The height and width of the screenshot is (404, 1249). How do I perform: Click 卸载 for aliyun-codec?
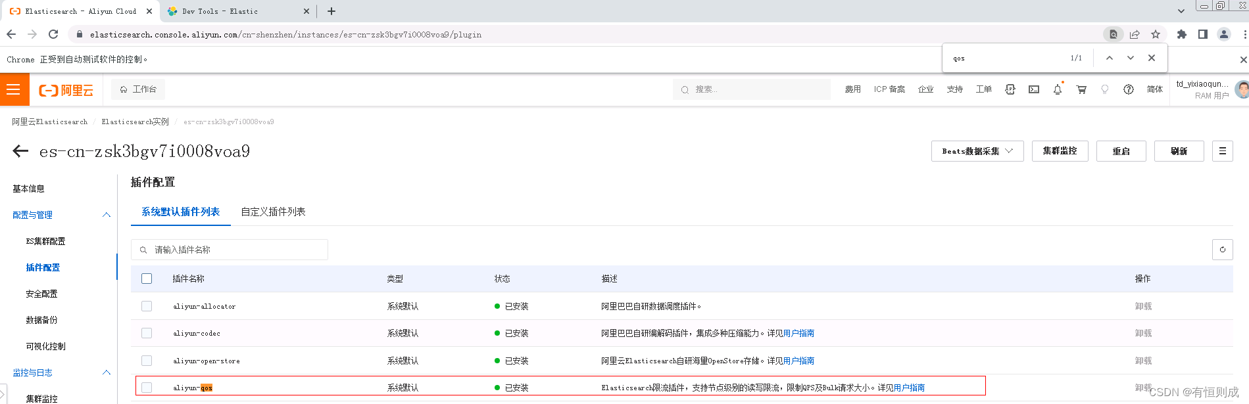tap(1143, 333)
